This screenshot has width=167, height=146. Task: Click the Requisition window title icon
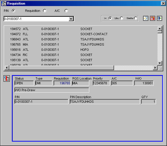tap(4, 3)
